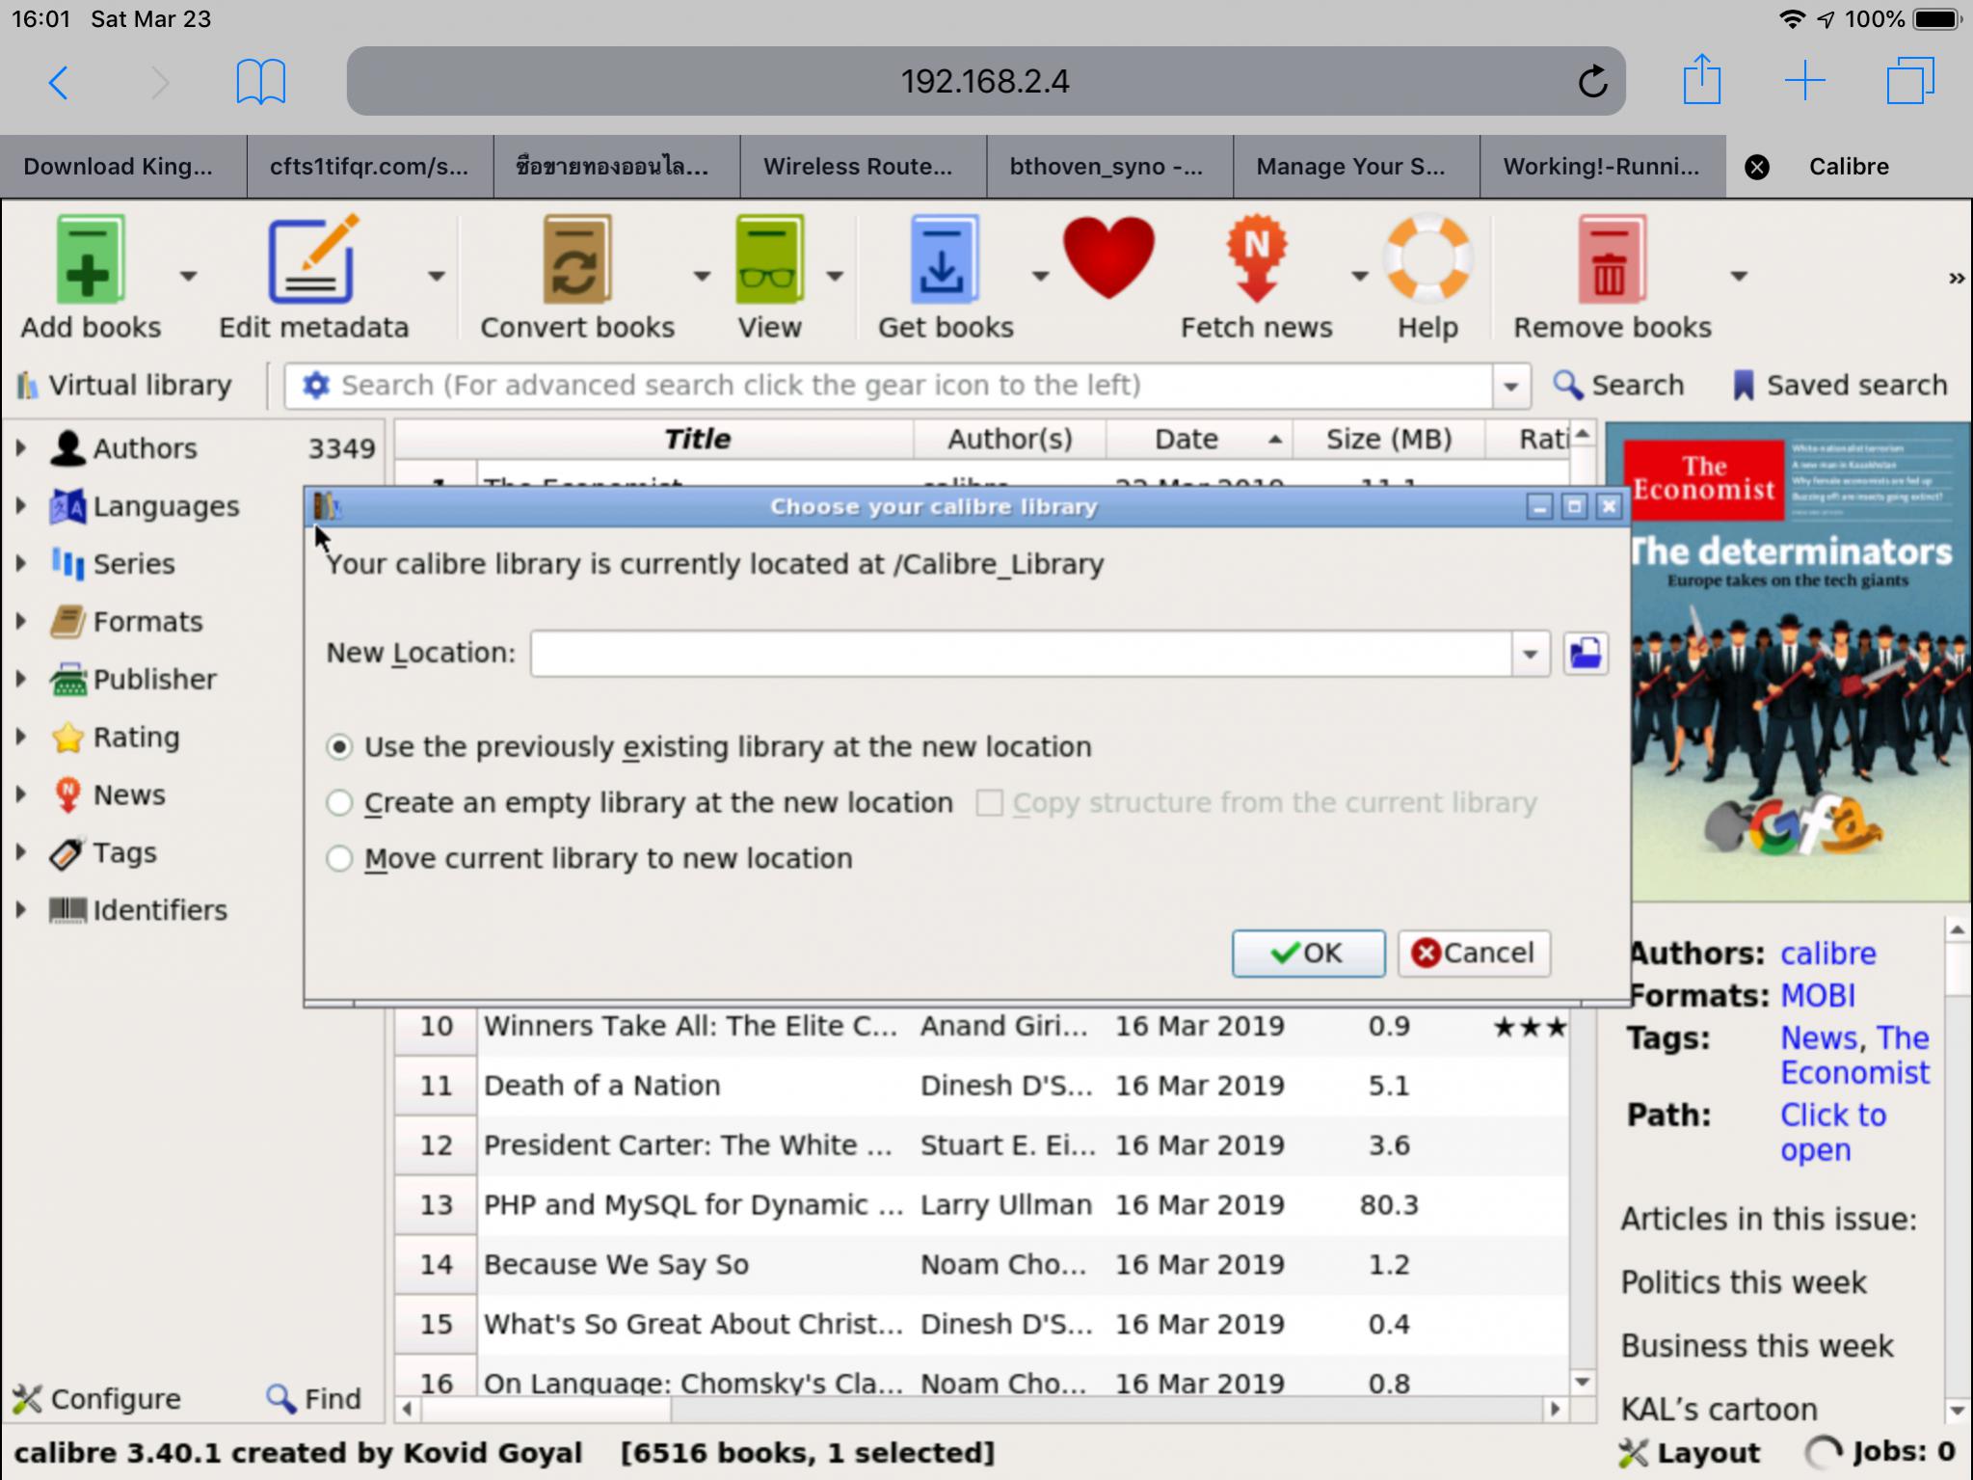Viewport: 1973px width, 1480px height.
Task: Click the Fetch news icon
Action: pyautogui.click(x=1256, y=260)
